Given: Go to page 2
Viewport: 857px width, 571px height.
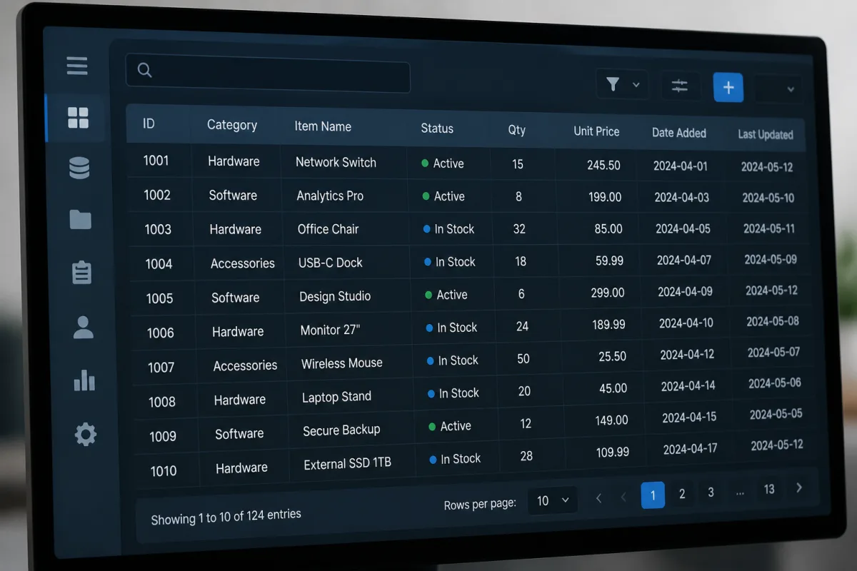Looking at the screenshot, I should pyautogui.click(x=682, y=494).
